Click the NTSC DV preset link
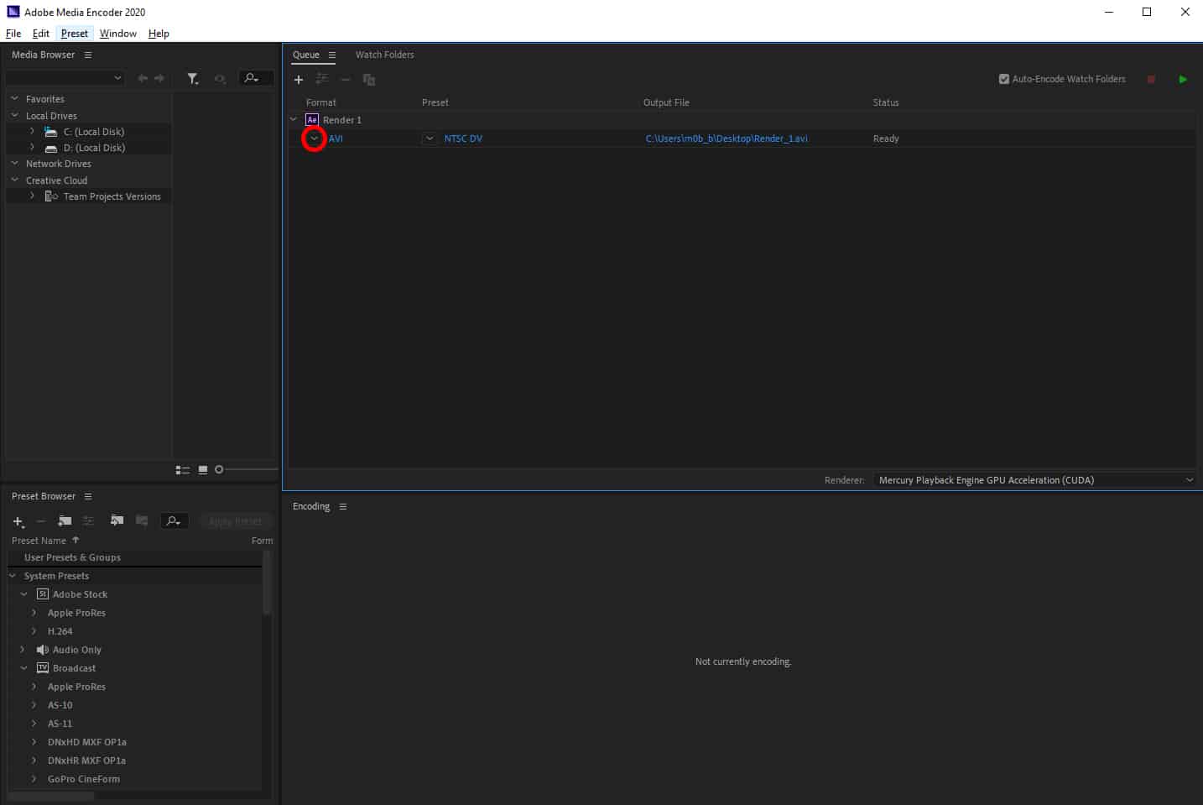The width and height of the screenshot is (1203, 805). [463, 139]
